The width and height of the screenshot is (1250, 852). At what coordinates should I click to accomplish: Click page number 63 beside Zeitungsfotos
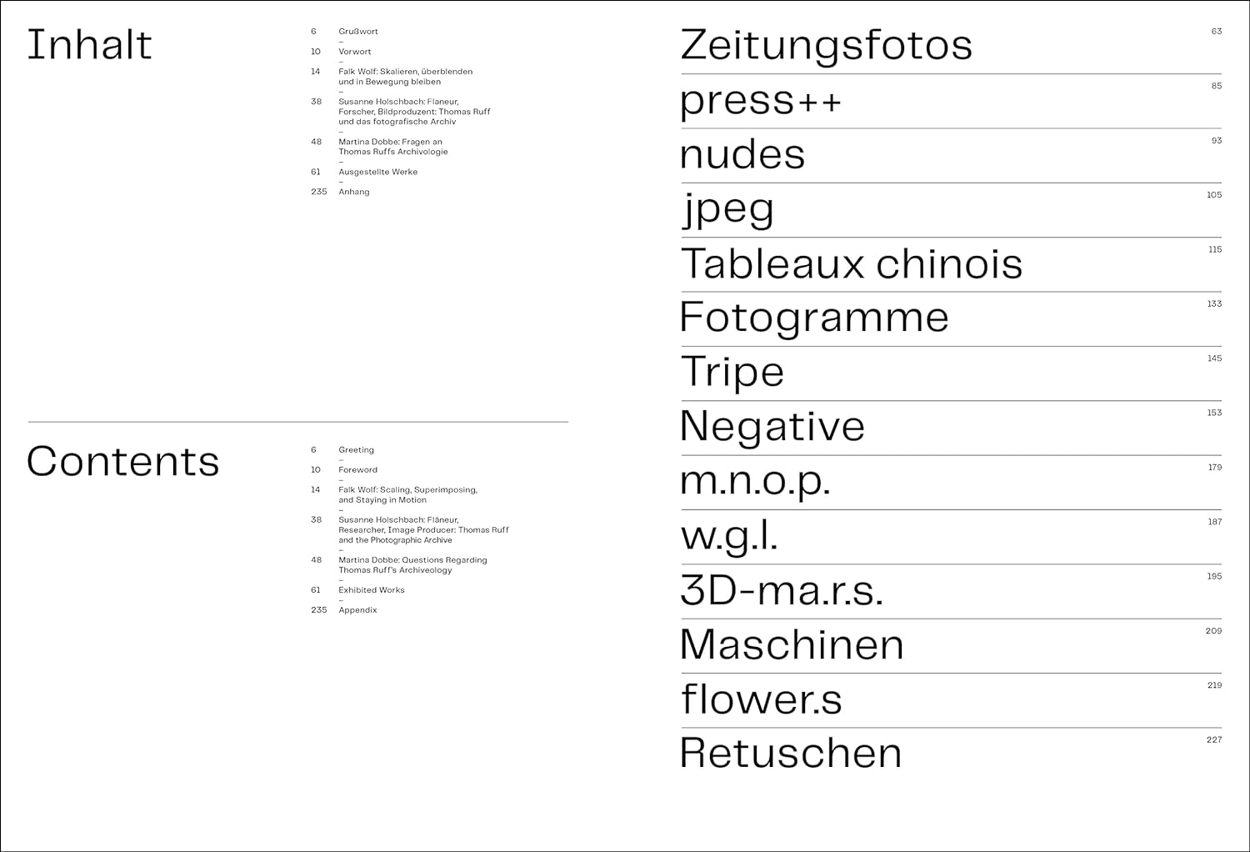coord(1216,32)
